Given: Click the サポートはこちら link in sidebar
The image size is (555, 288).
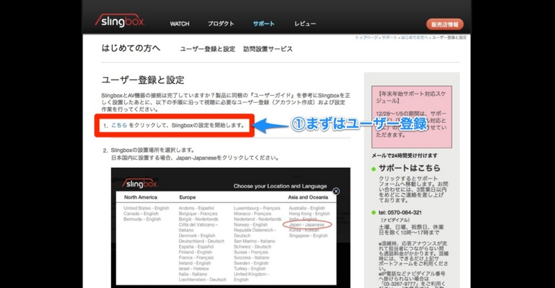Looking at the screenshot, I should pos(409,168).
